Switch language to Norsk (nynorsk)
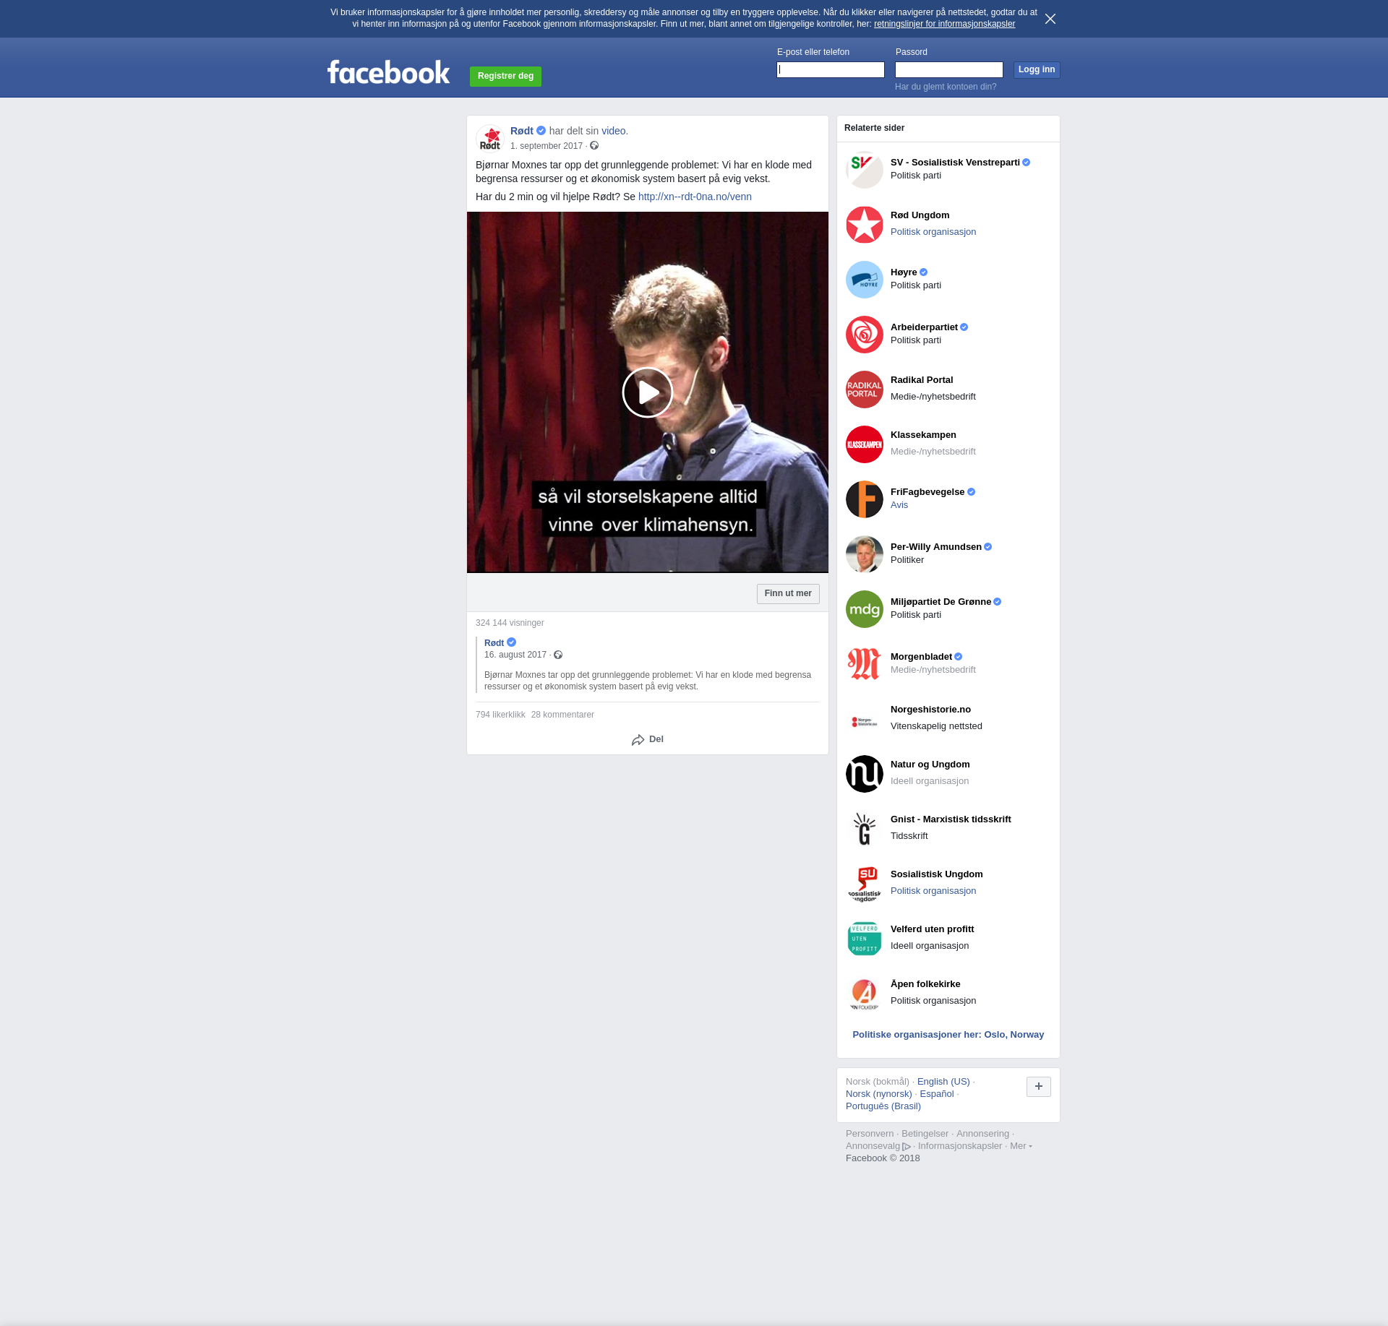The width and height of the screenshot is (1388, 1326). click(x=879, y=1094)
